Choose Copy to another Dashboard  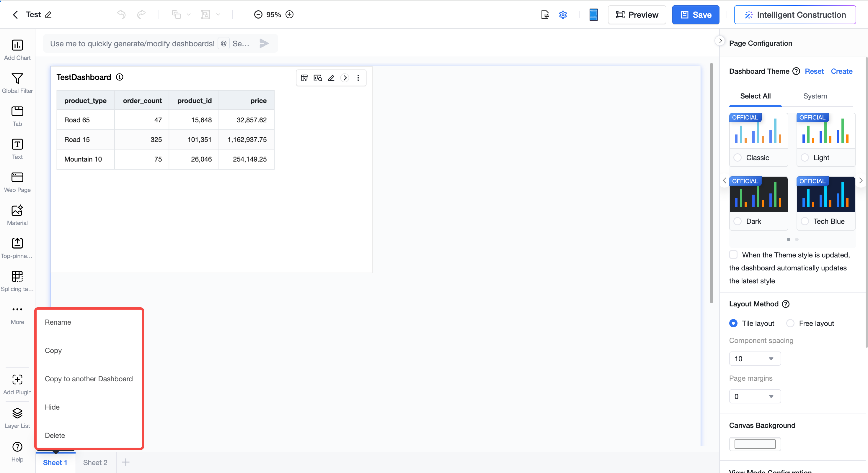[89, 379]
